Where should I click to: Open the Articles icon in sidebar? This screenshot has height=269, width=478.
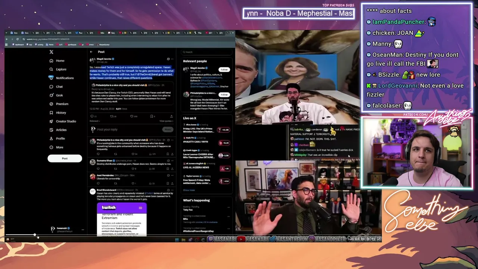pyautogui.click(x=51, y=130)
